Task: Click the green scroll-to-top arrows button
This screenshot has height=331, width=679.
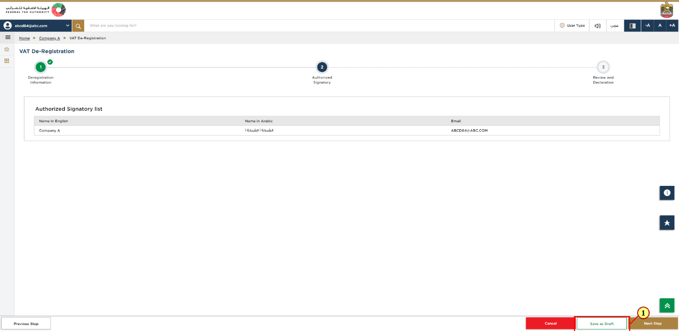Action: tap(667, 305)
